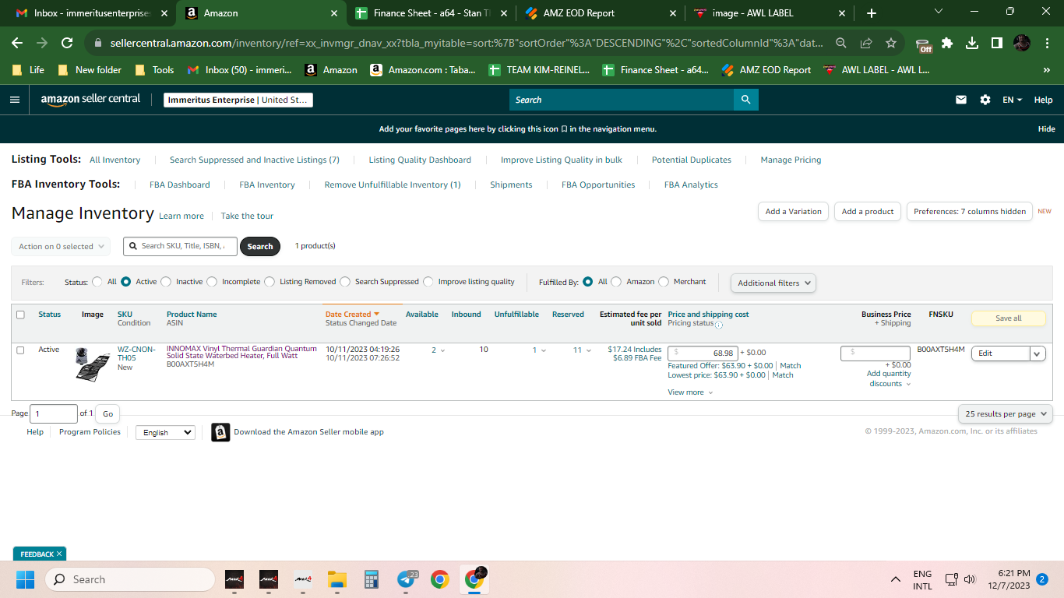Click the price field showing 68.98
This screenshot has height=598, width=1064.
(703, 353)
